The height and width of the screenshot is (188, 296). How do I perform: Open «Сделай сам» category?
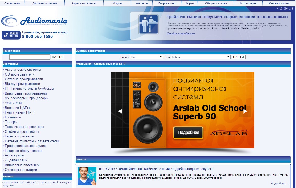[x=16, y=160]
